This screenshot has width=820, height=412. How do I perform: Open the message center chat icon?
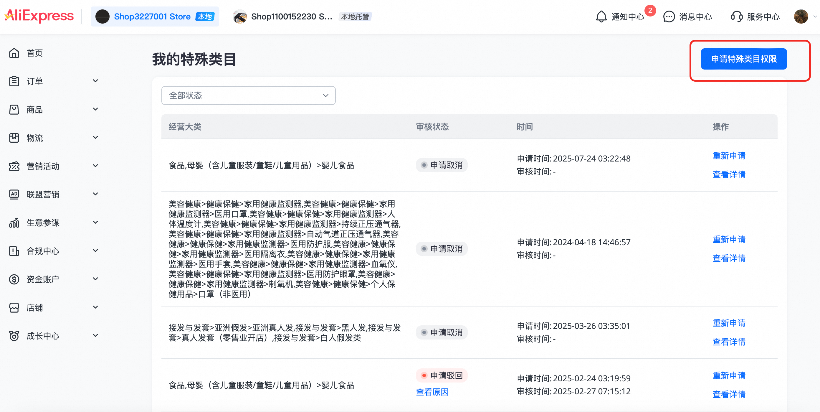tap(669, 17)
